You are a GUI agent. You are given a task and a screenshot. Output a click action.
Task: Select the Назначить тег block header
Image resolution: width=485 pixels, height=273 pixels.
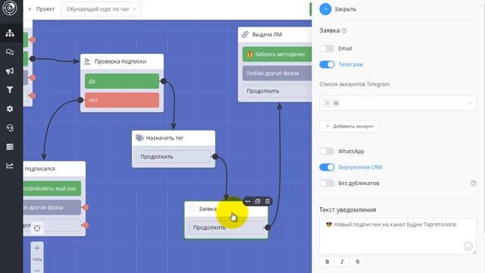click(174, 138)
